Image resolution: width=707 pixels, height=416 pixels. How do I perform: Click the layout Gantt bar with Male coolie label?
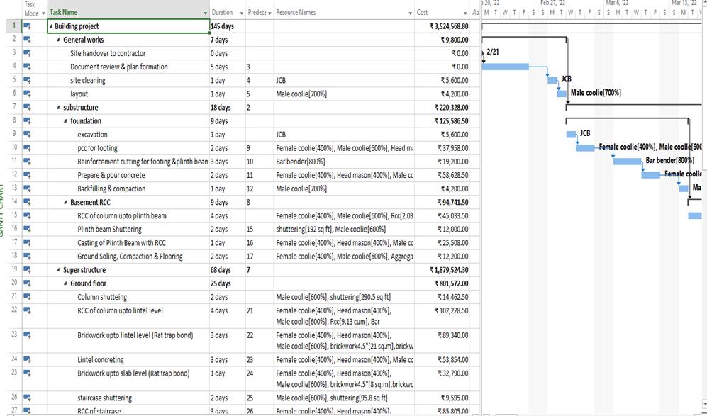point(562,94)
